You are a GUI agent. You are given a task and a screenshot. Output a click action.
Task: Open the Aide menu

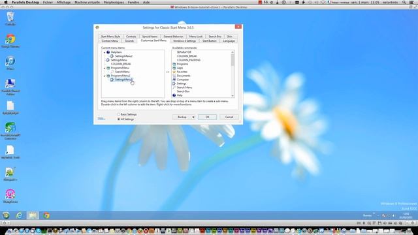click(146, 2)
